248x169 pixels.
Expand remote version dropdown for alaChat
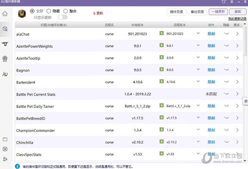point(198,33)
